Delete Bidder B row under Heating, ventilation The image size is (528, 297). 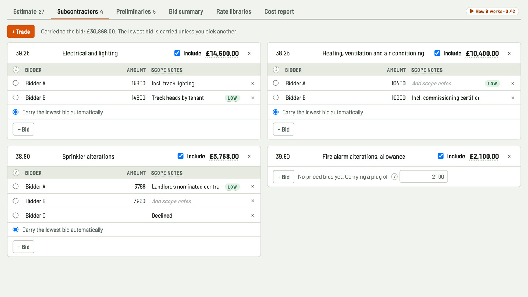(513, 98)
